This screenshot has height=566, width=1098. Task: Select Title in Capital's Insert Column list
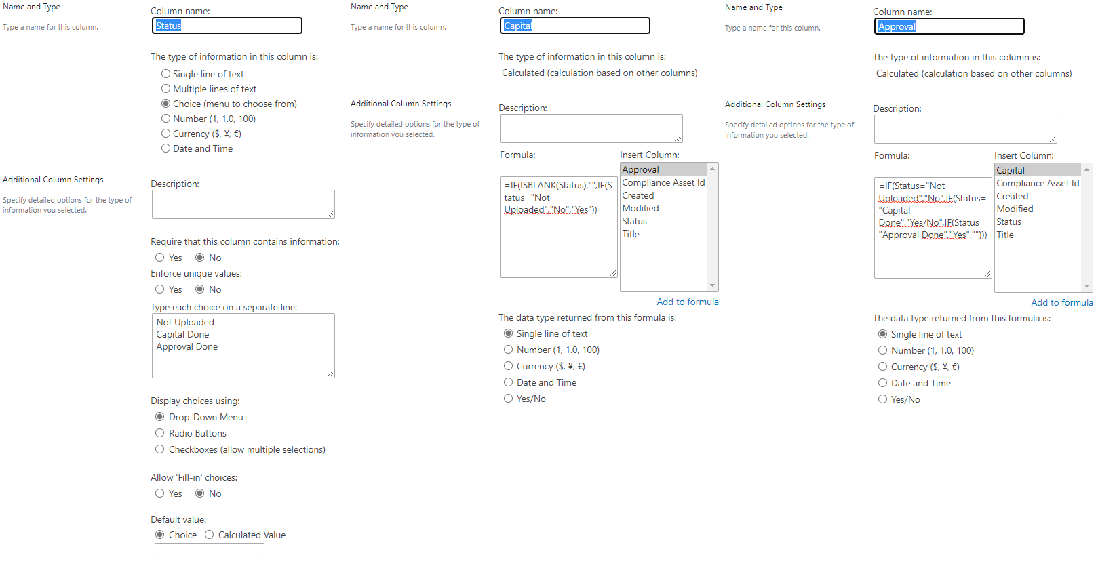(663, 234)
